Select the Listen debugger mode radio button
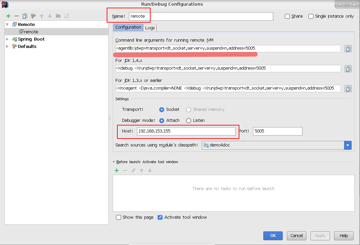Viewport: 360px width, 245px height. pos(189,121)
